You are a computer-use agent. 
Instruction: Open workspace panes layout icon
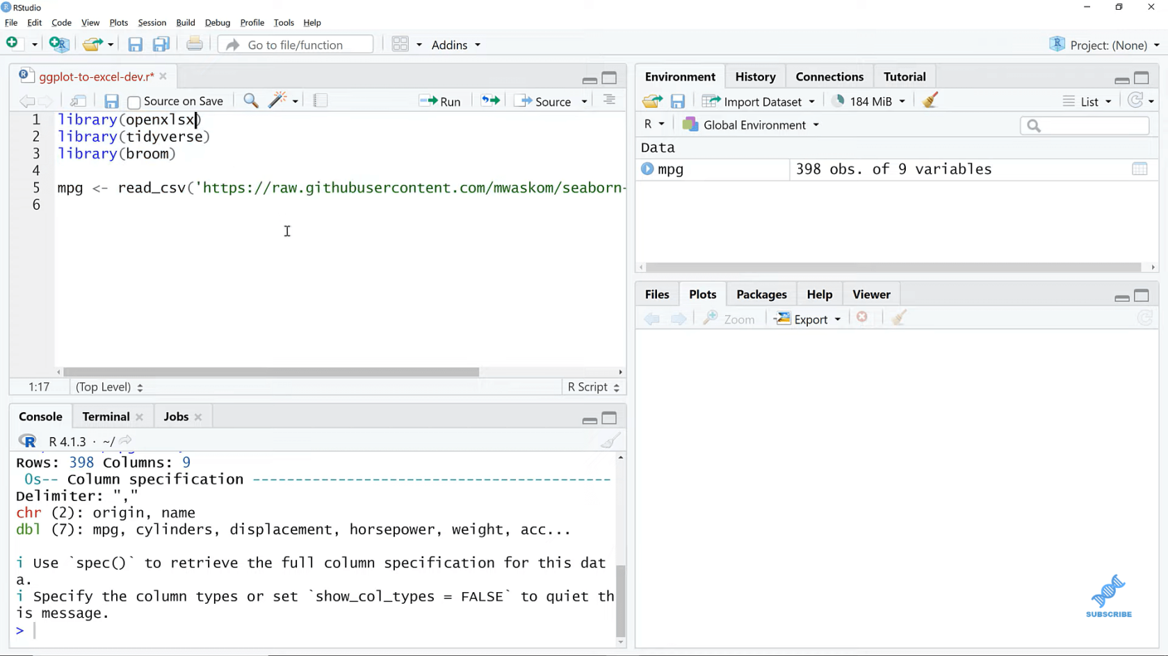(x=400, y=44)
